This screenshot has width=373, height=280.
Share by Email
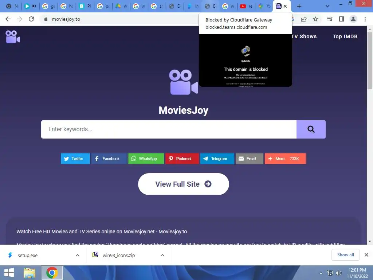pos(249,159)
